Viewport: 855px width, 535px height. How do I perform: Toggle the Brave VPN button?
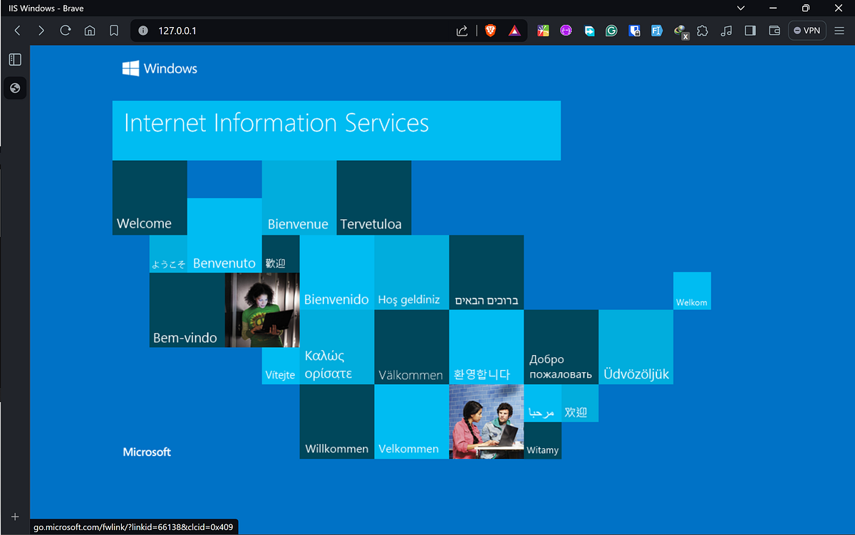click(807, 31)
